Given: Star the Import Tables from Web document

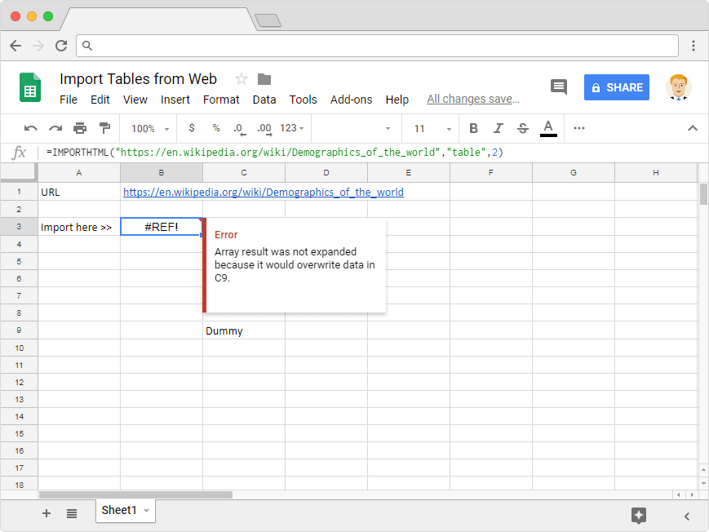Looking at the screenshot, I should point(242,79).
